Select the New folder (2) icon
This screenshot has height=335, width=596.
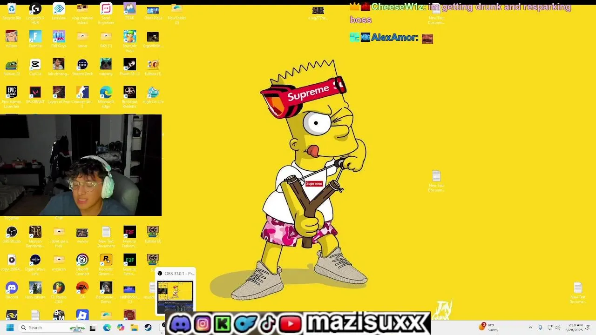pyautogui.click(x=176, y=13)
